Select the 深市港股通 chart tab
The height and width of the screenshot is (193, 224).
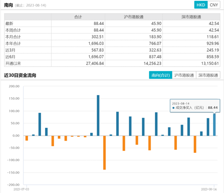tap(208, 75)
